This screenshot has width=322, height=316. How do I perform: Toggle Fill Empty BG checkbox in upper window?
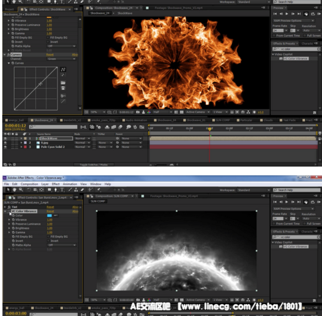click(x=47, y=38)
